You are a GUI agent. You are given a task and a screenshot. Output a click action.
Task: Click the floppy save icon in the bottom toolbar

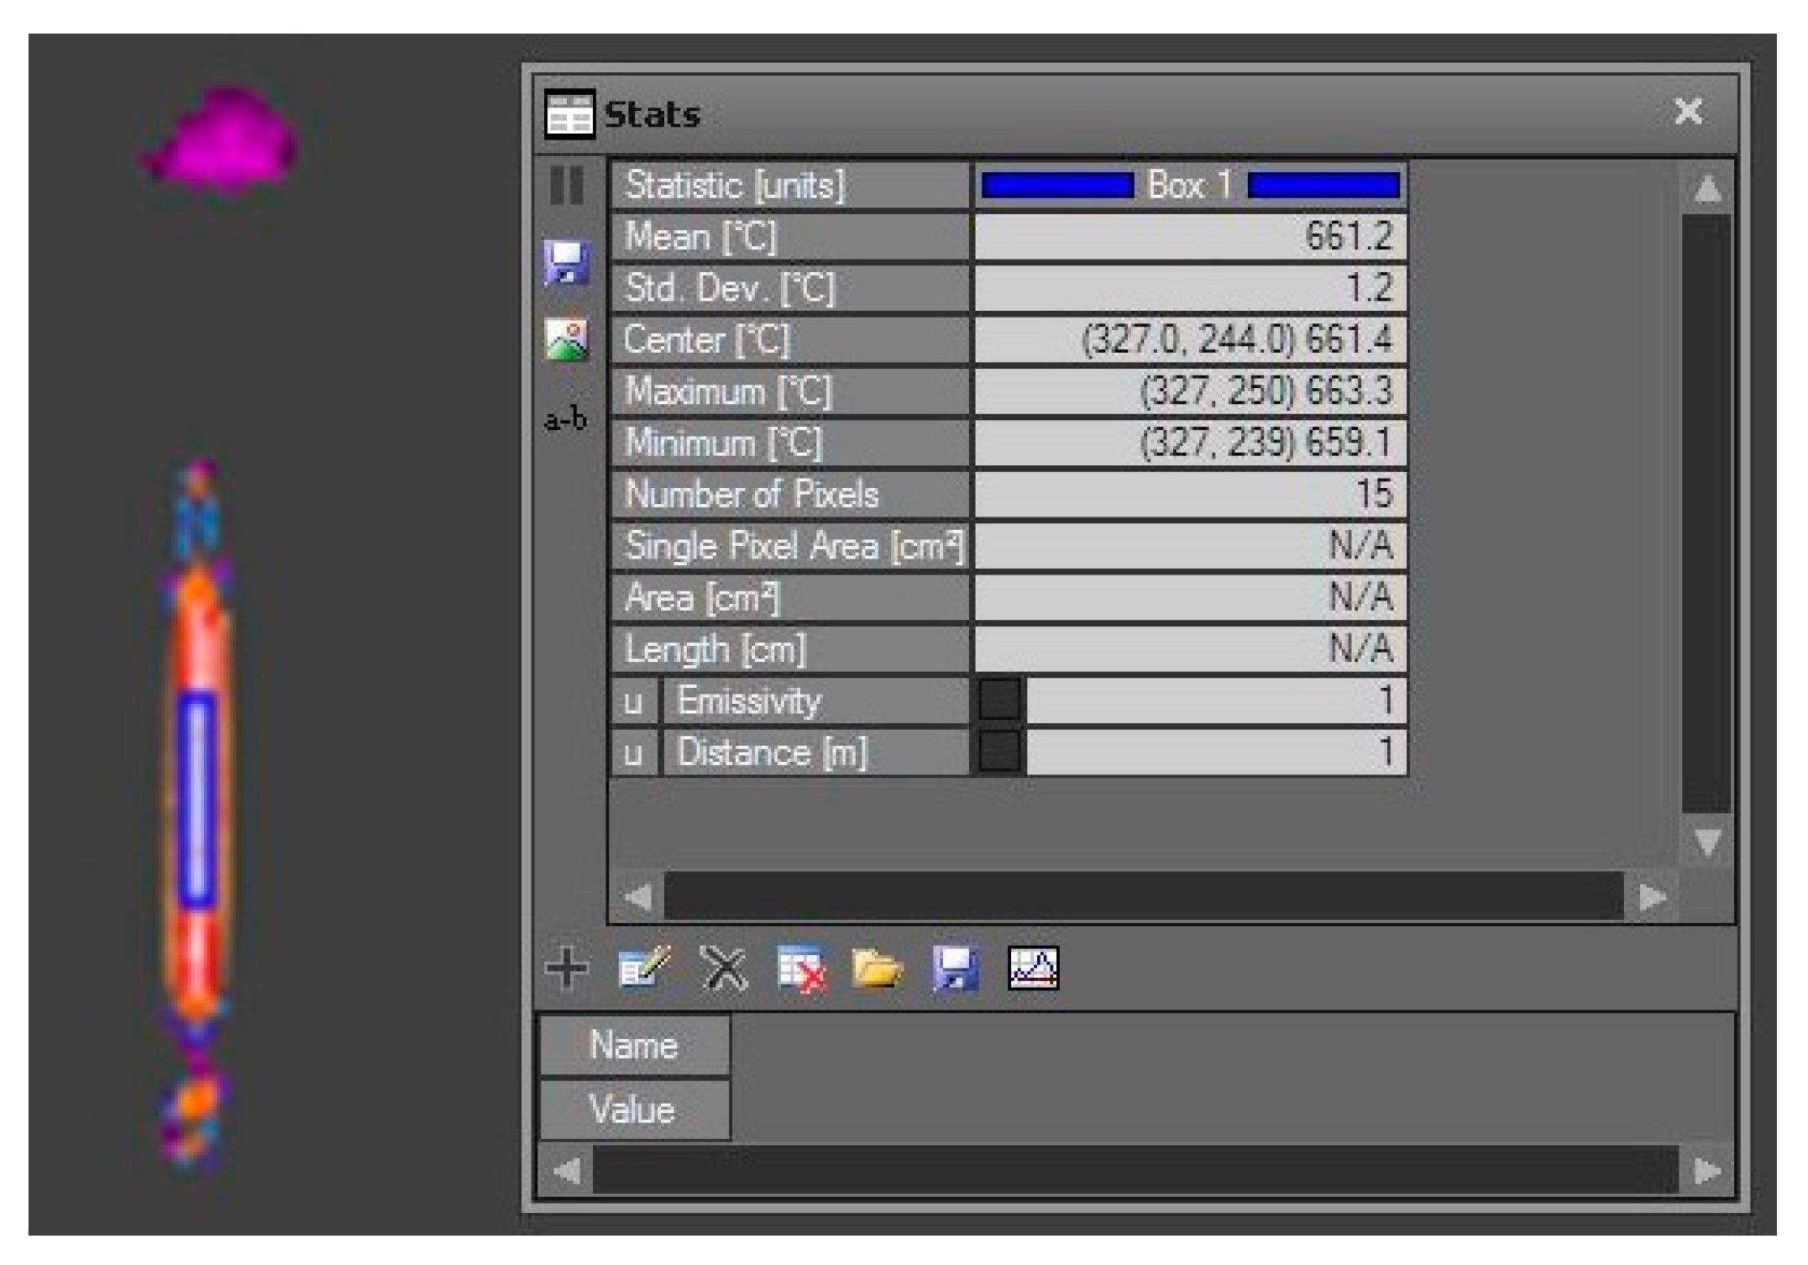(x=956, y=968)
